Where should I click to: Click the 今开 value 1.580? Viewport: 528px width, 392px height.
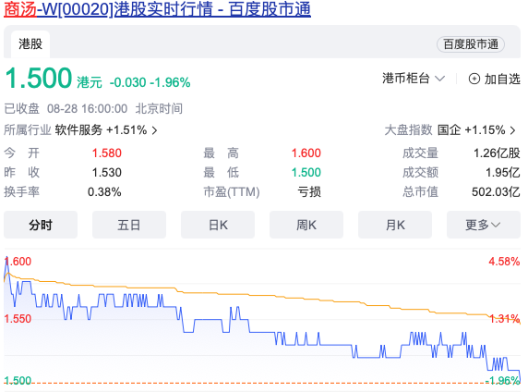point(107,153)
